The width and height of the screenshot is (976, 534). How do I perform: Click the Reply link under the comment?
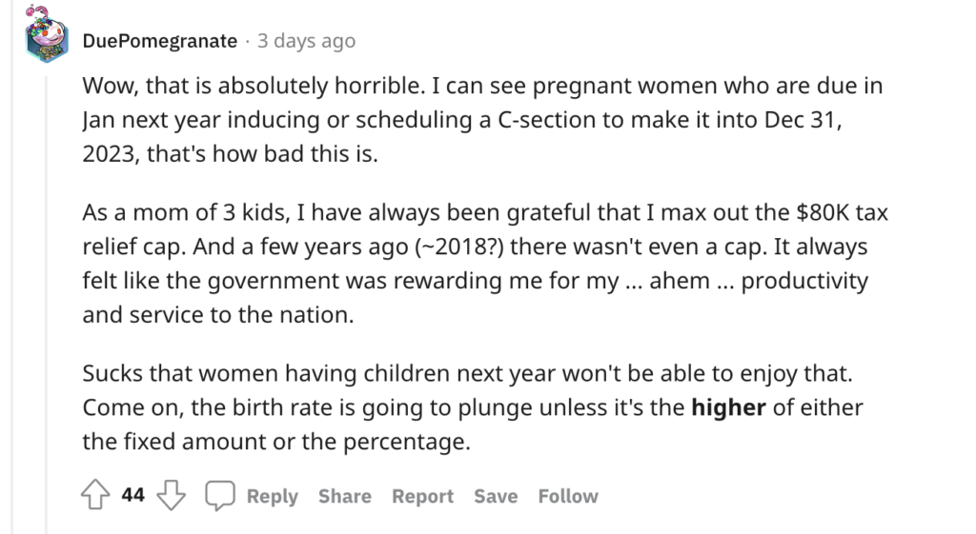pyautogui.click(x=272, y=496)
